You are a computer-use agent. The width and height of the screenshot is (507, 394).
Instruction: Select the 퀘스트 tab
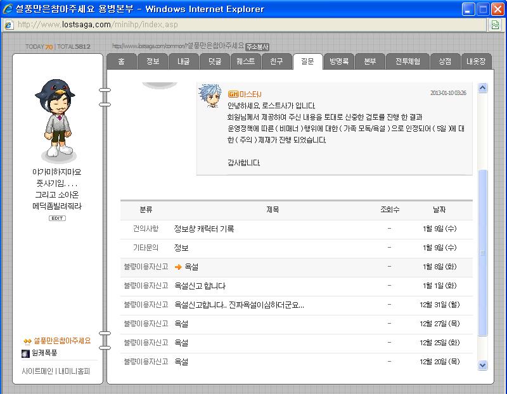click(x=245, y=61)
